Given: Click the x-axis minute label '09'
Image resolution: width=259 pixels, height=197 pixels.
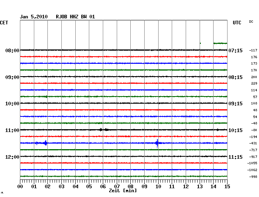Looking at the screenshot, I should pos(144,187).
